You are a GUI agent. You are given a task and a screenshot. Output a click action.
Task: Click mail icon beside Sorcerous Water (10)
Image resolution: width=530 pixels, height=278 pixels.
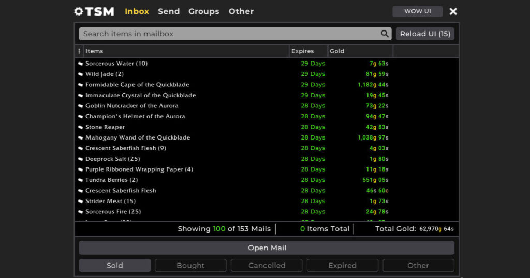tap(81, 64)
